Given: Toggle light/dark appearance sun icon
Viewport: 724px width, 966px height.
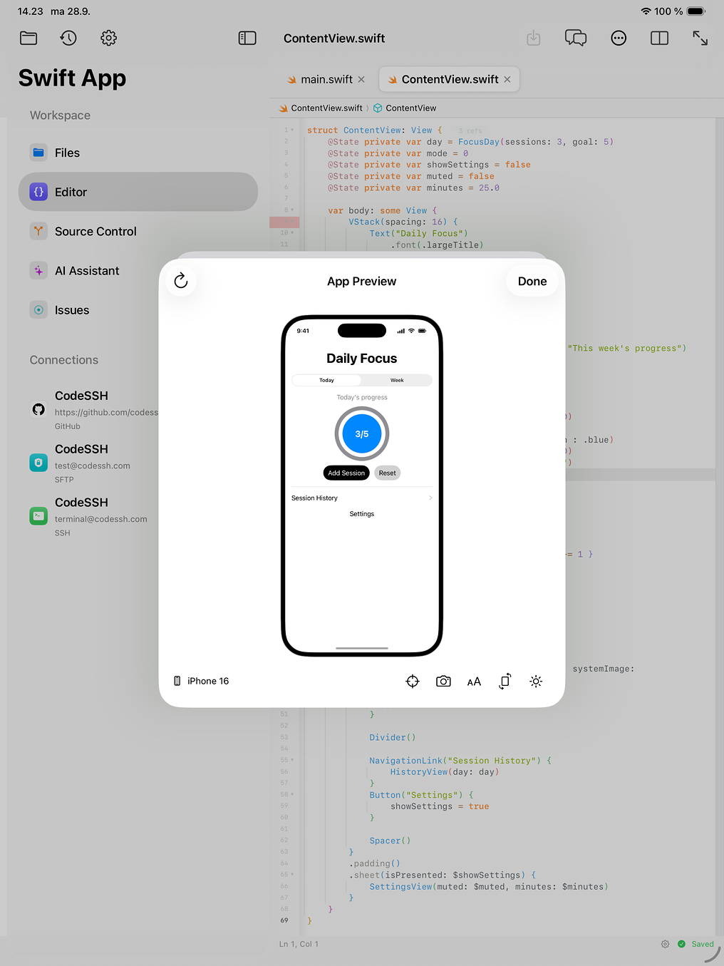Looking at the screenshot, I should (x=536, y=682).
